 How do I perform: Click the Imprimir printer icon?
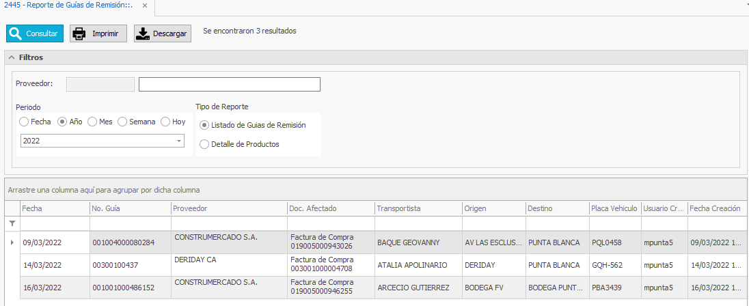point(79,33)
